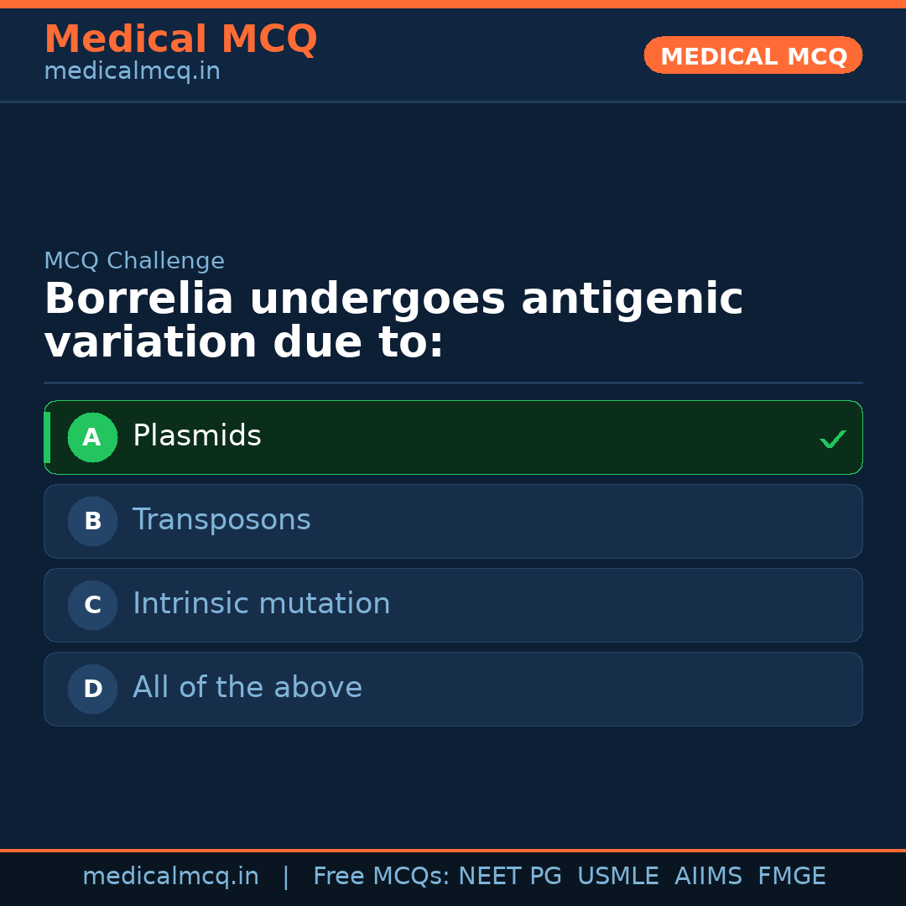The image size is (906, 906).
Task: Click FMGE in the footer
Action: [791, 877]
